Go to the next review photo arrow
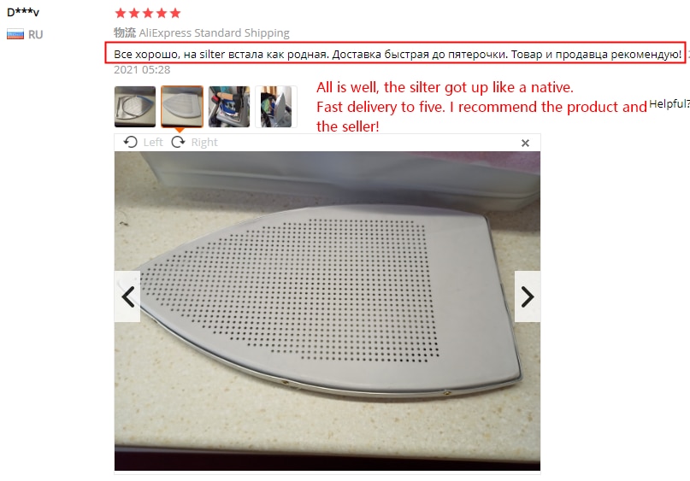Image resolution: width=690 pixels, height=481 pixels. pyautogui.click(x=528, y=296)
